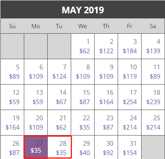Select May 18 showing $239

pyautogui.click(x=153, y=97)
